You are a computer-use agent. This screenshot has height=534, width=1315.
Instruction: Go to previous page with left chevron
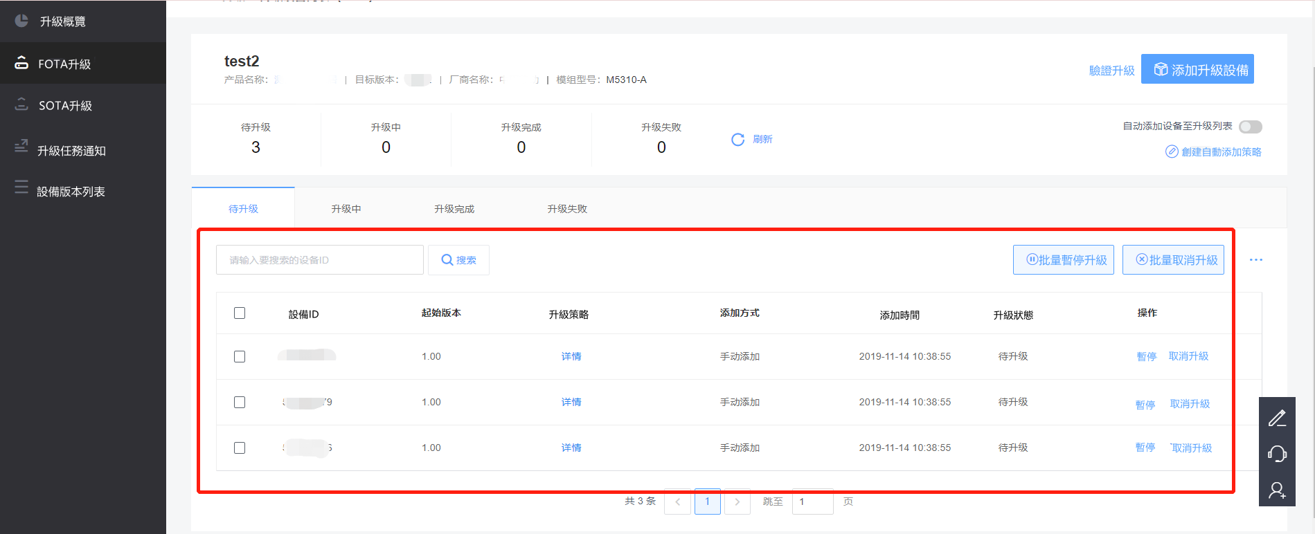pyautogui.click(x=677, y=501)
